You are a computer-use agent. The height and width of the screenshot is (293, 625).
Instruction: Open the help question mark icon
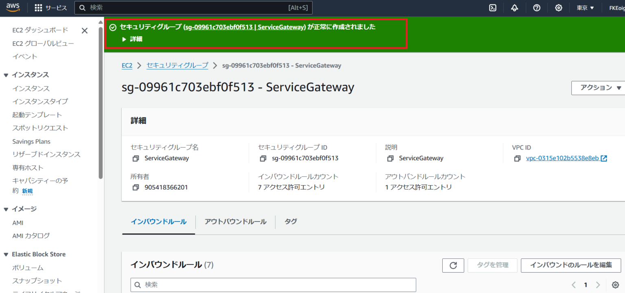(x=536, y=8)
